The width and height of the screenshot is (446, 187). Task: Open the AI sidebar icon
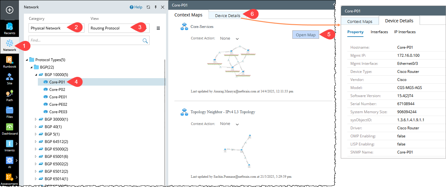[10, 163]
